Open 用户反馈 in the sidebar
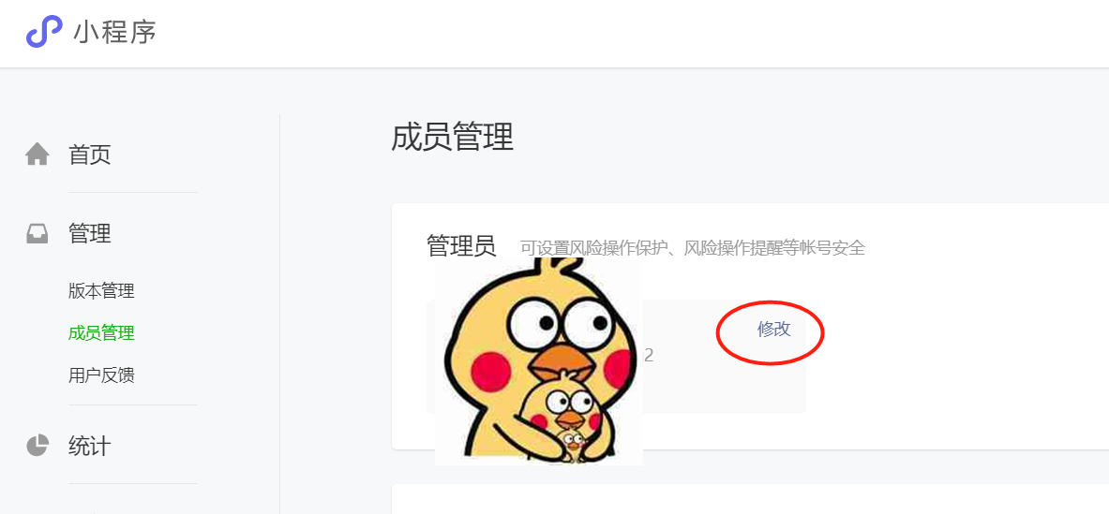This screenshot has height=514, width=1109. click(x=102, y=375)
